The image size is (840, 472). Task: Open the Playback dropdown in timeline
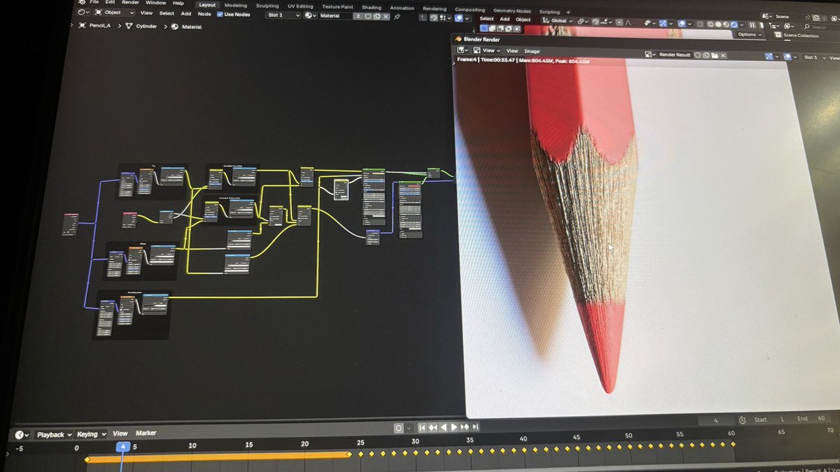tap(54, 434)
